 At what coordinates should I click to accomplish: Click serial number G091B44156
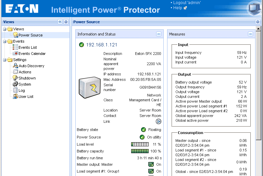(150, 87)
